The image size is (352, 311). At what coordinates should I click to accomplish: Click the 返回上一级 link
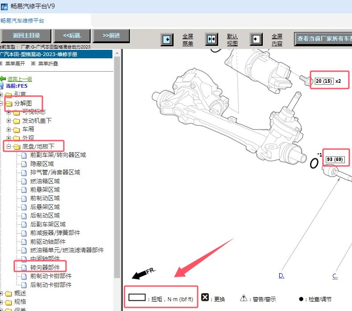point(20,79)
